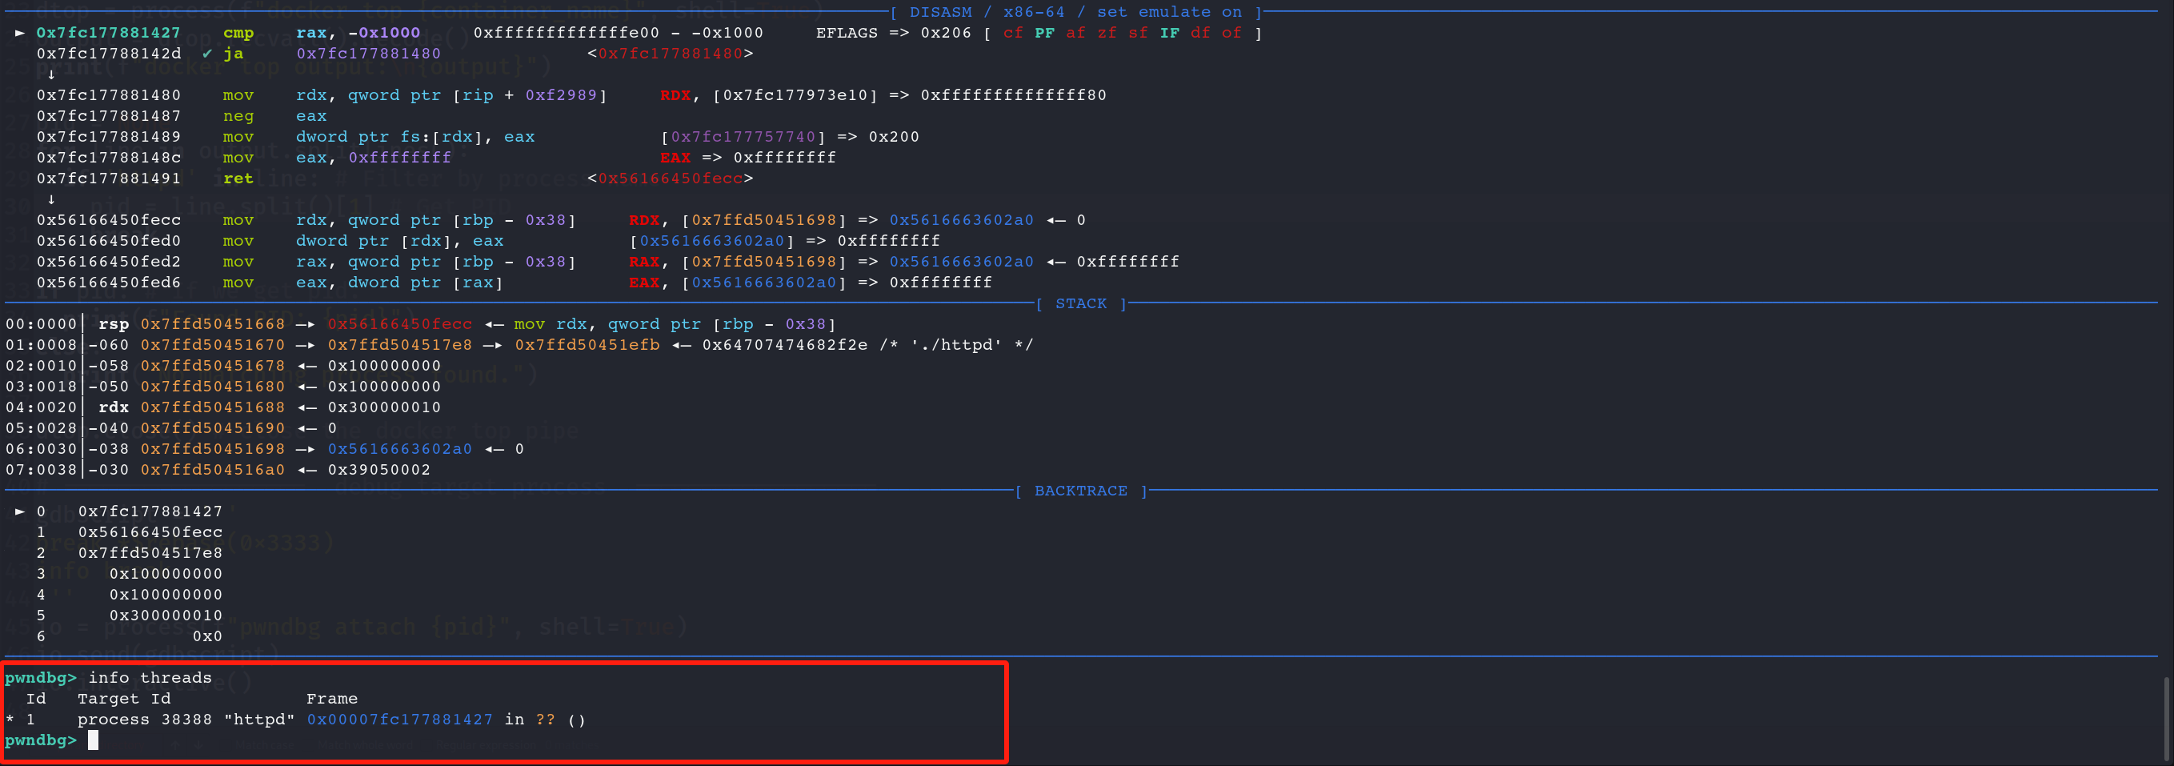Click the STACK section header
This screenshot has height=766, width=2174.
tap(1081, 303)
